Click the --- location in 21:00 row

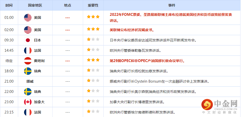(67, 82)
